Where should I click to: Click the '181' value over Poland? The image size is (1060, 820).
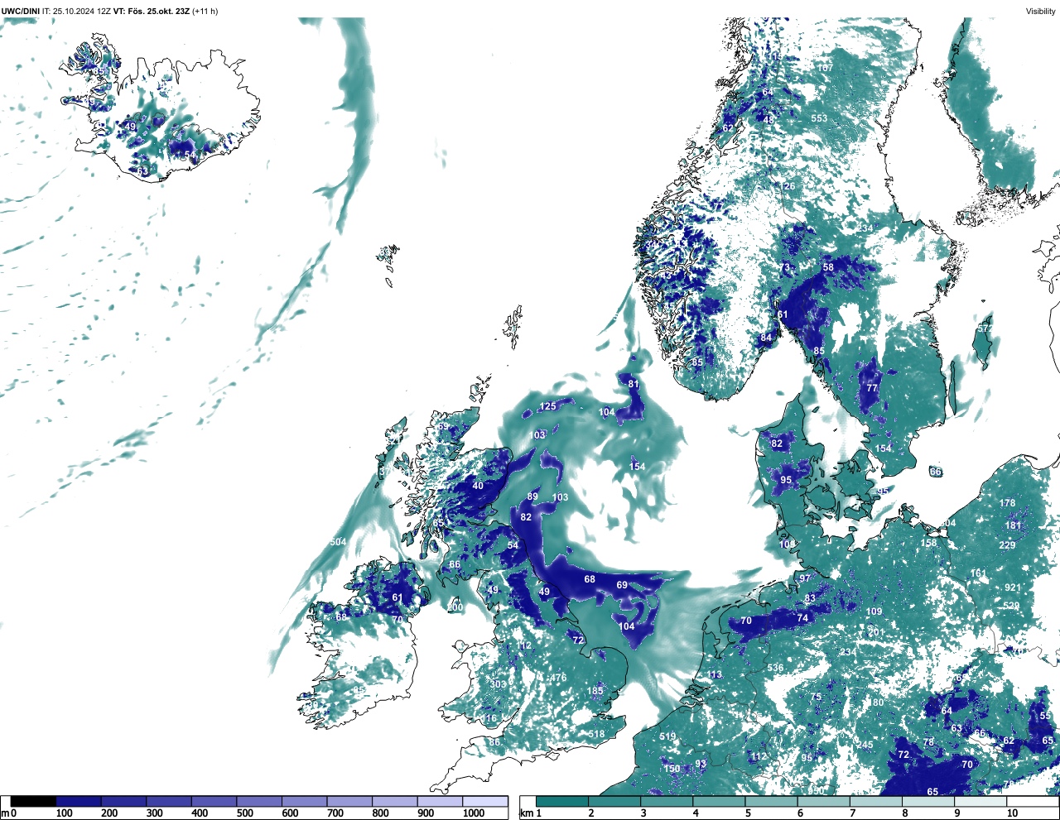click(x=1014, y=525)
